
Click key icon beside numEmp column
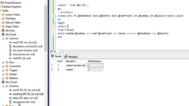pos(10,94)
